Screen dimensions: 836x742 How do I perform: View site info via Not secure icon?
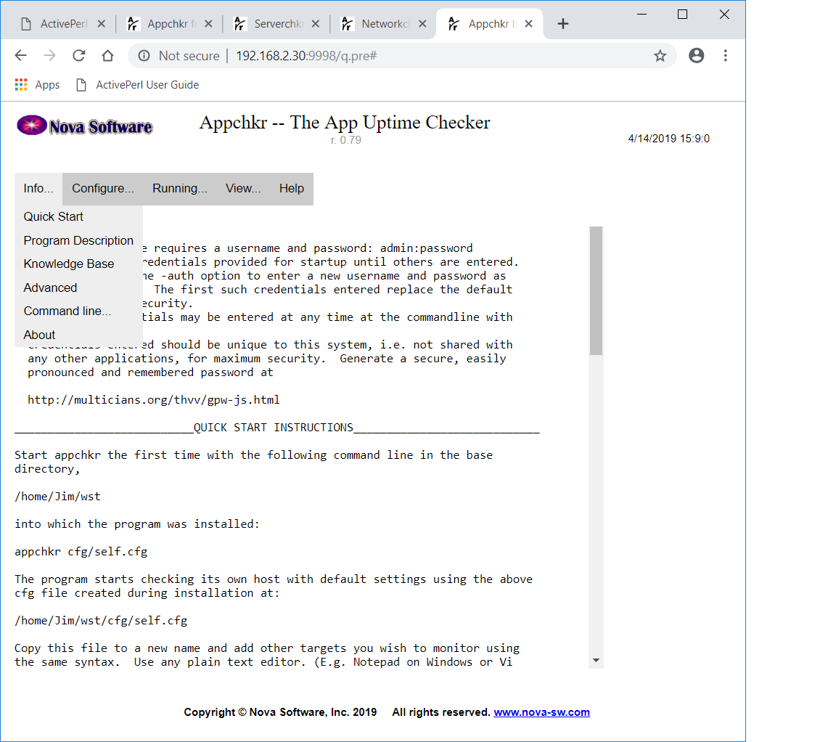click(144, 55)
